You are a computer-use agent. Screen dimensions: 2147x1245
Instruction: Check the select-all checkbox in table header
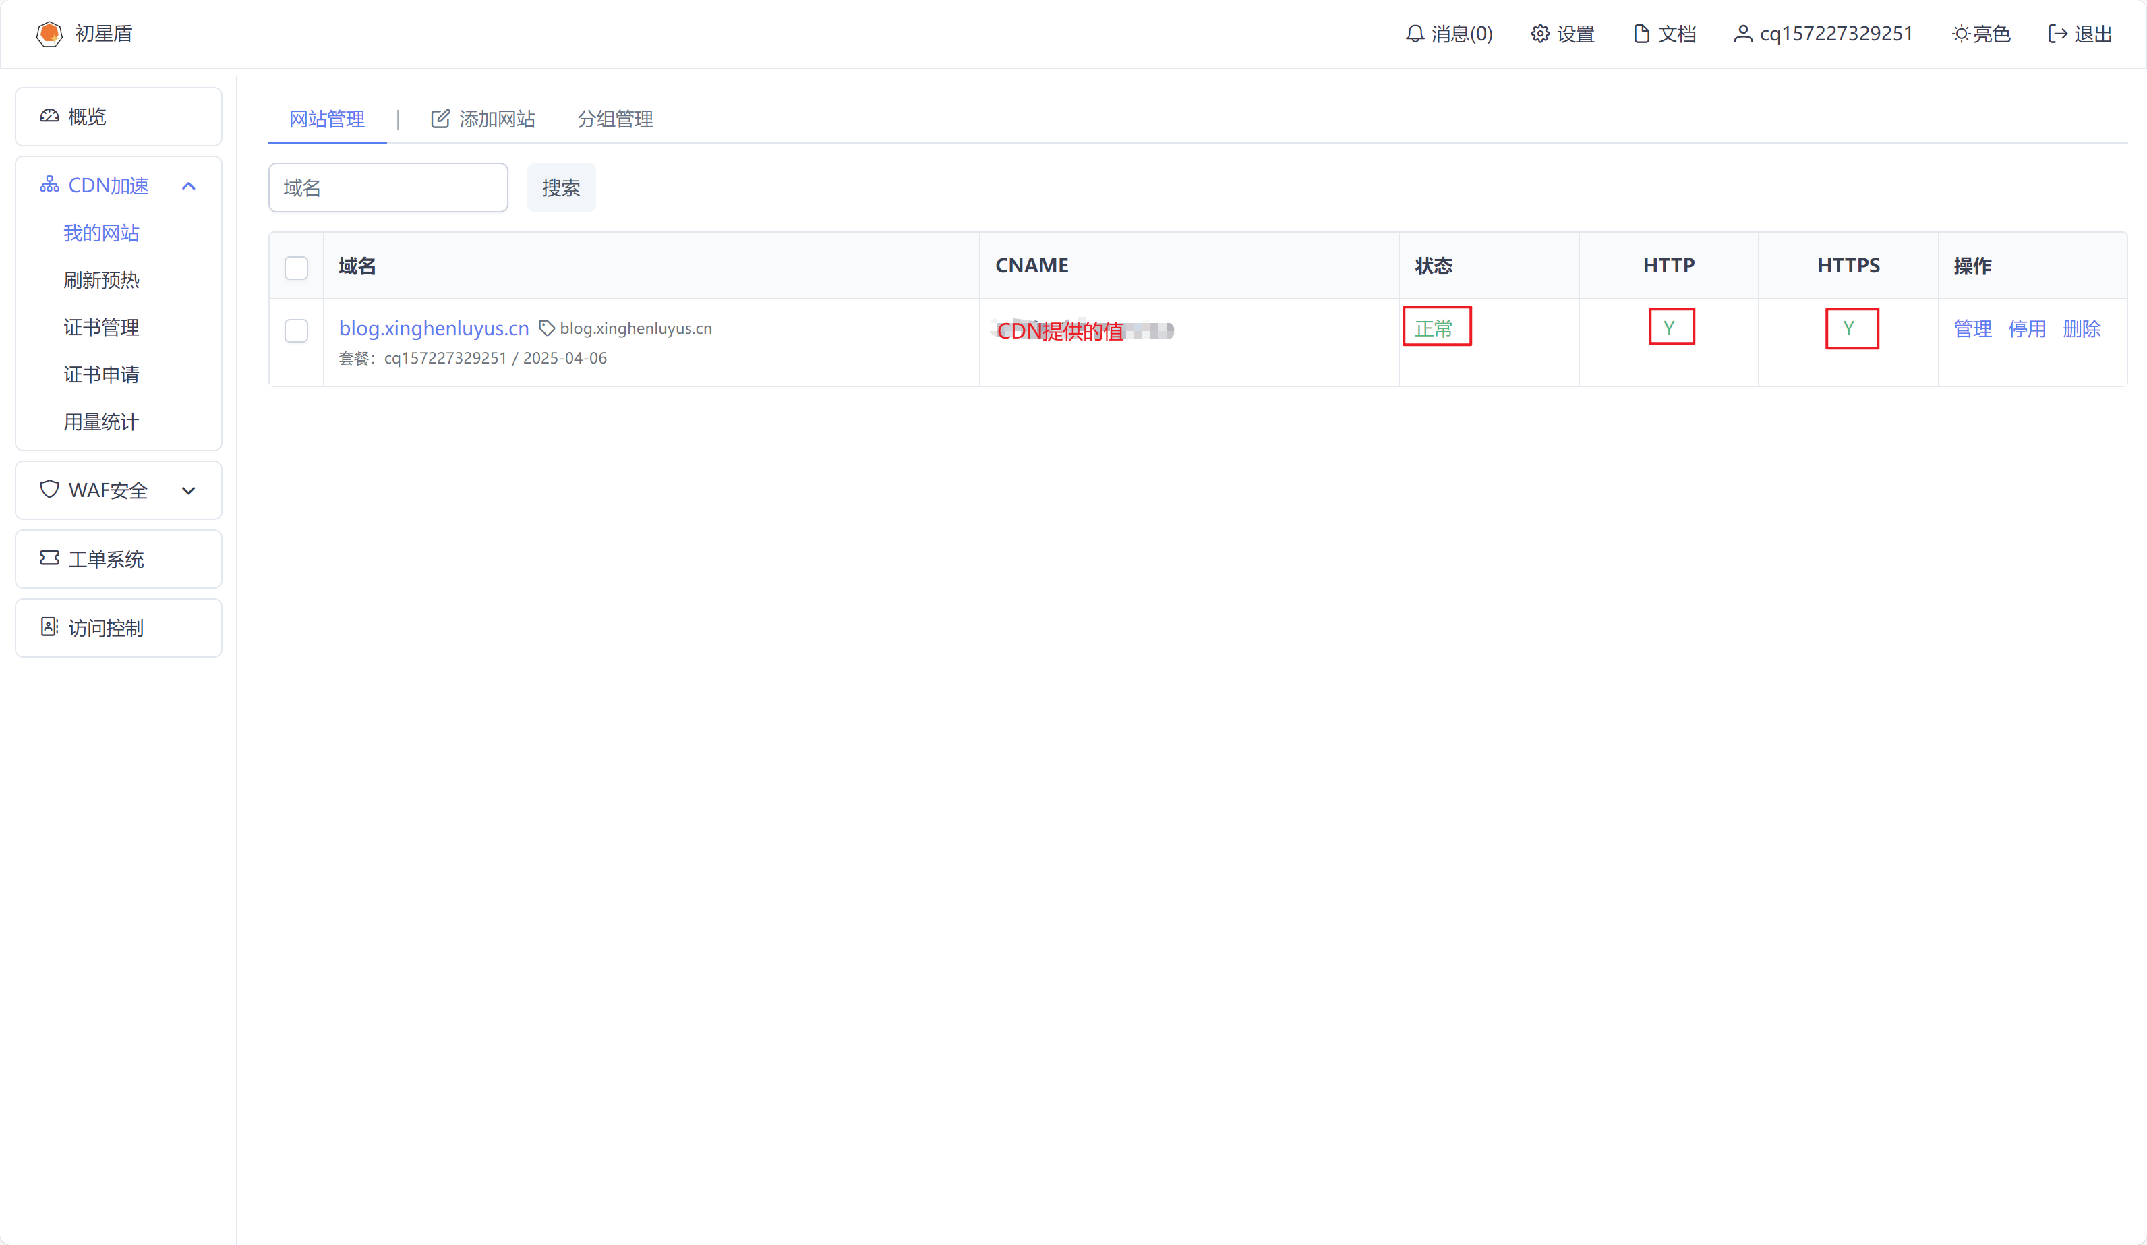(x=295, y=268)
